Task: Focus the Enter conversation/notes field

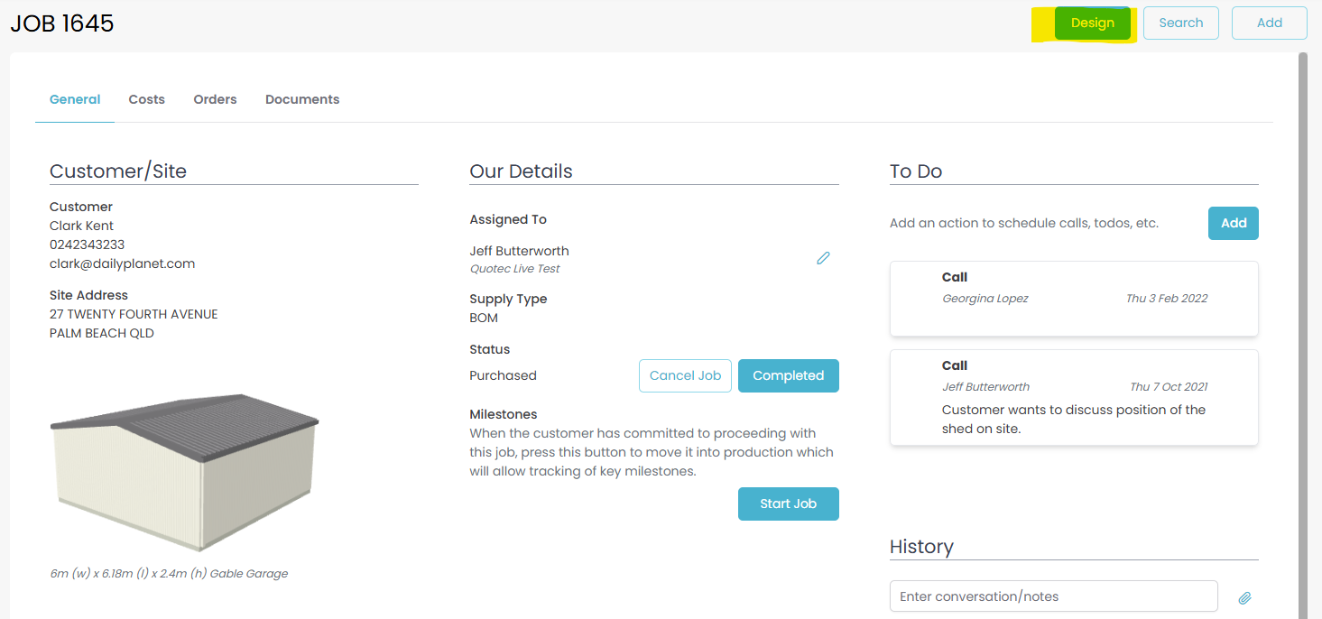Action: (x=1053, y=596)
